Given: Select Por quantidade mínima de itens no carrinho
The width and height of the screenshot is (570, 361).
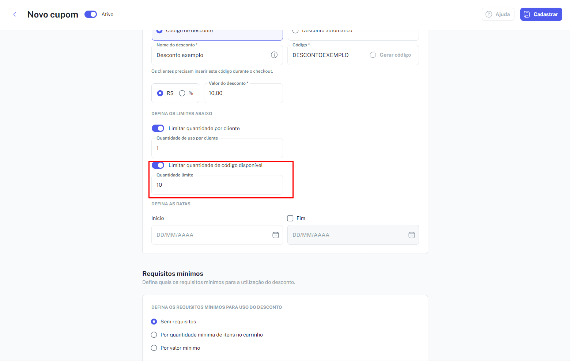Looking at the screenshot, I should coord(154,335).
